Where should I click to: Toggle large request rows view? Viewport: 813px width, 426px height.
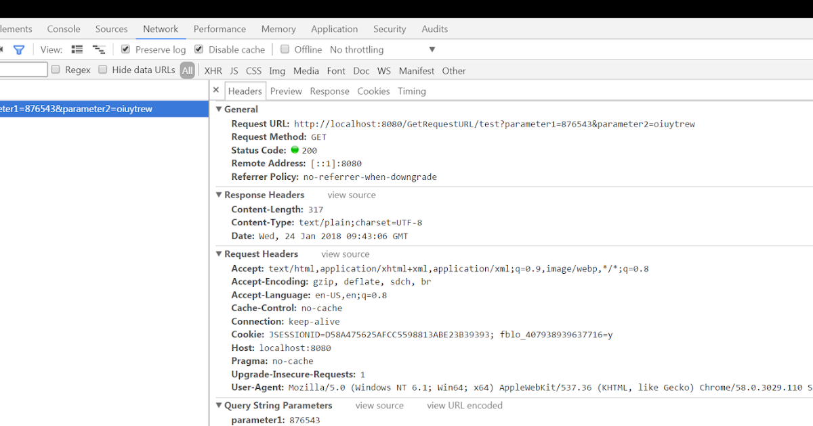click(x=77, y=49)
